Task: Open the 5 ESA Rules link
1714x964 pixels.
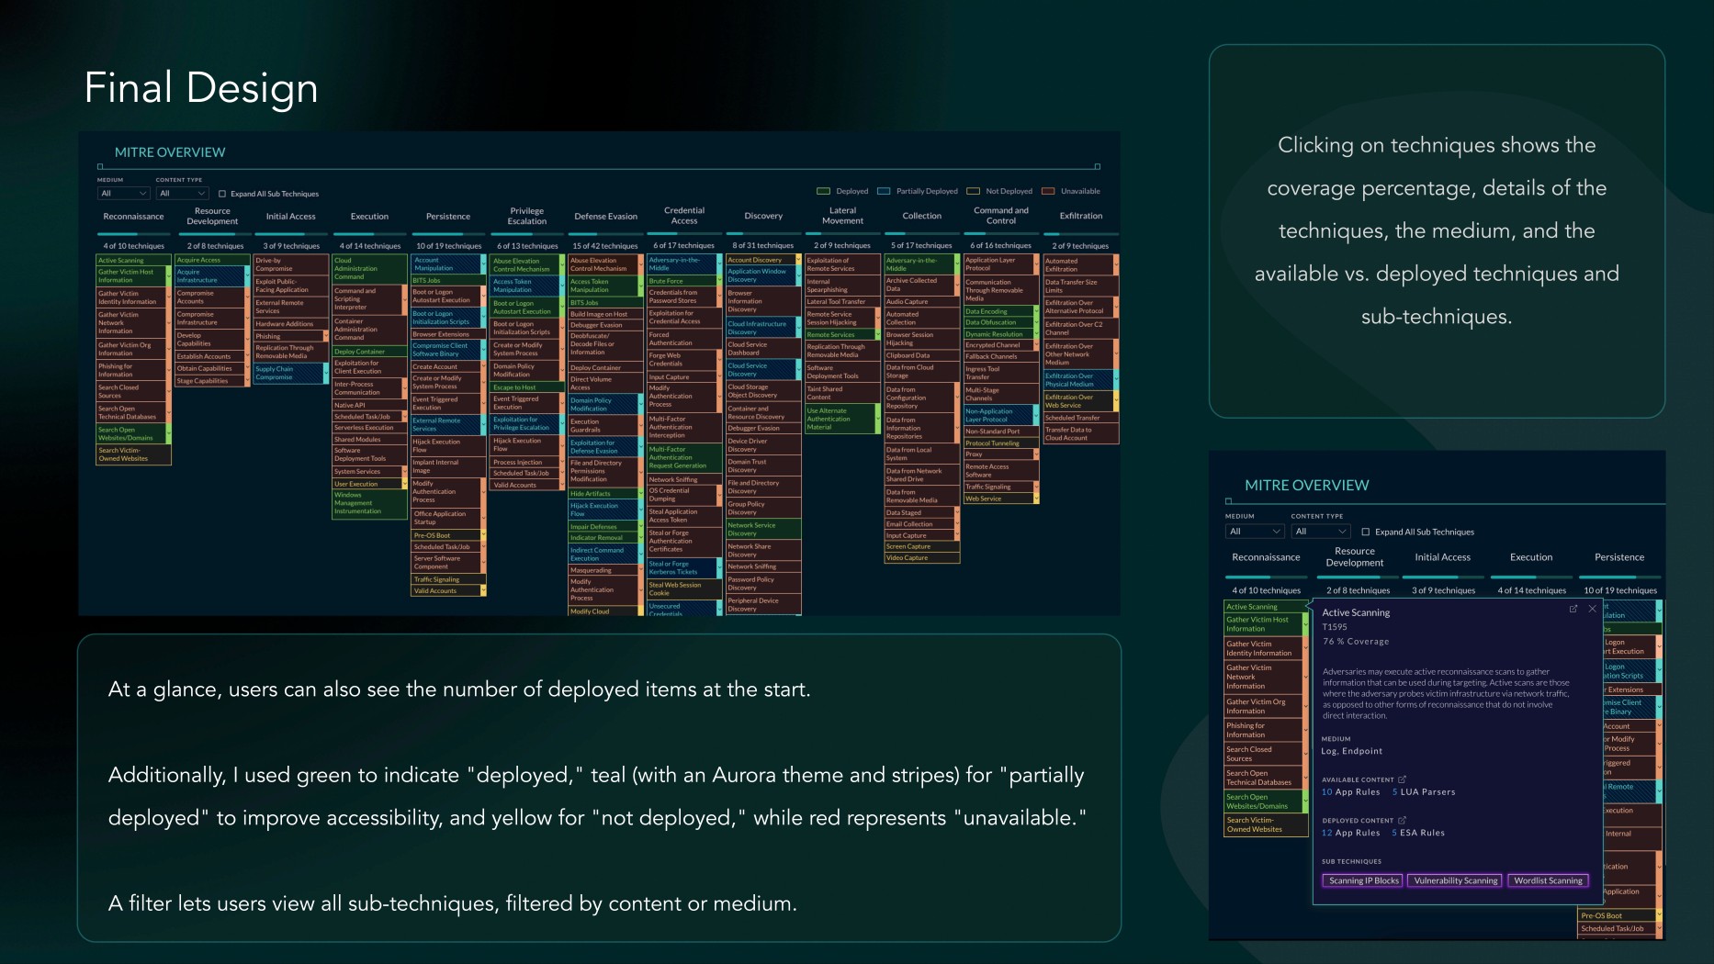Action: click(x=1418, y=833)
